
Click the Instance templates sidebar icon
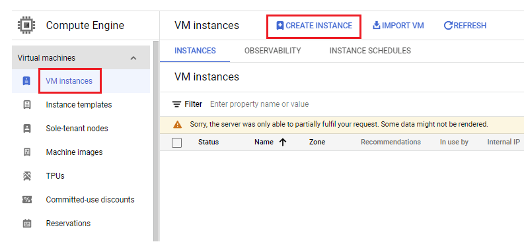pos(26,105)
